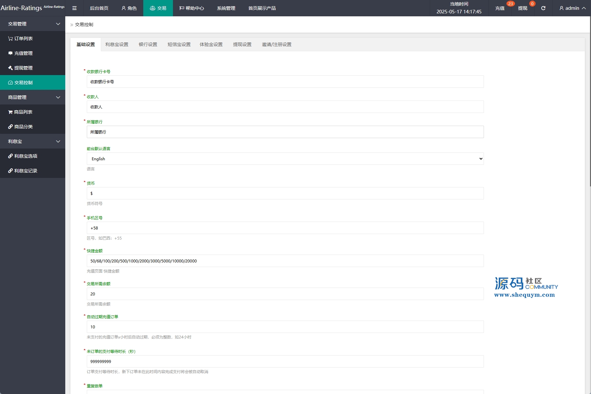Expand the admin user menu

coord(572,8)
